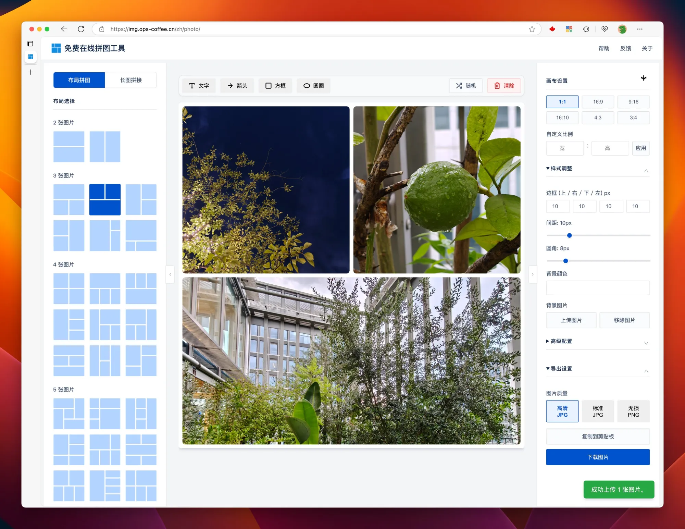685x529 pixels.
Task: Select lossless PNG image quality
Action: tap(633, 411)
